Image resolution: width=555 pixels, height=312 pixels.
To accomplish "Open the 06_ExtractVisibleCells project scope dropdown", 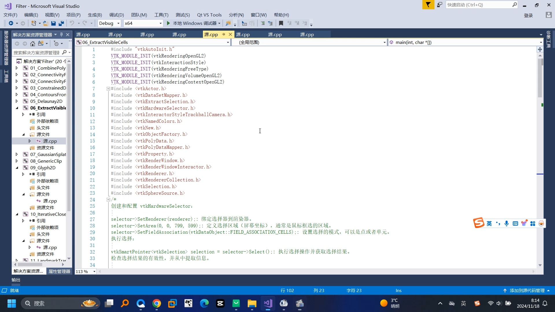I will pyautogui.click(x=153, y=42).
